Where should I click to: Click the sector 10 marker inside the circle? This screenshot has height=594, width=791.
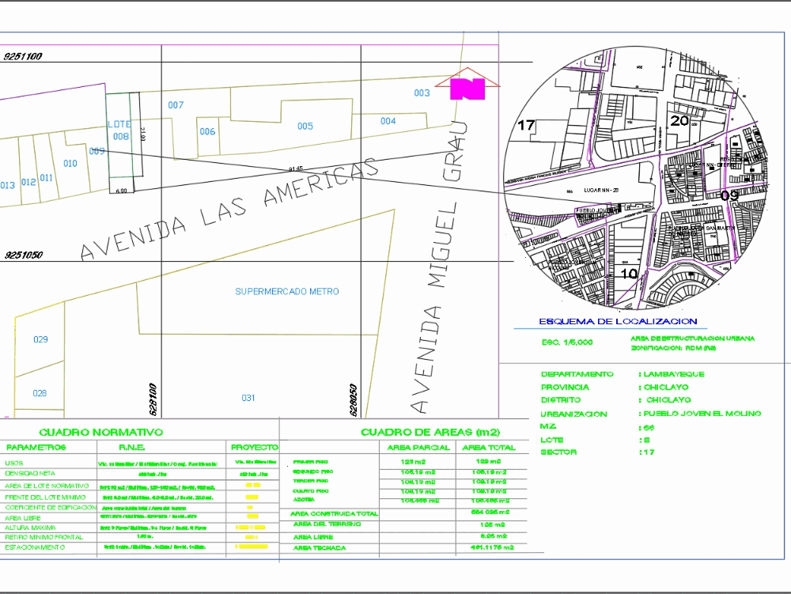630,273
